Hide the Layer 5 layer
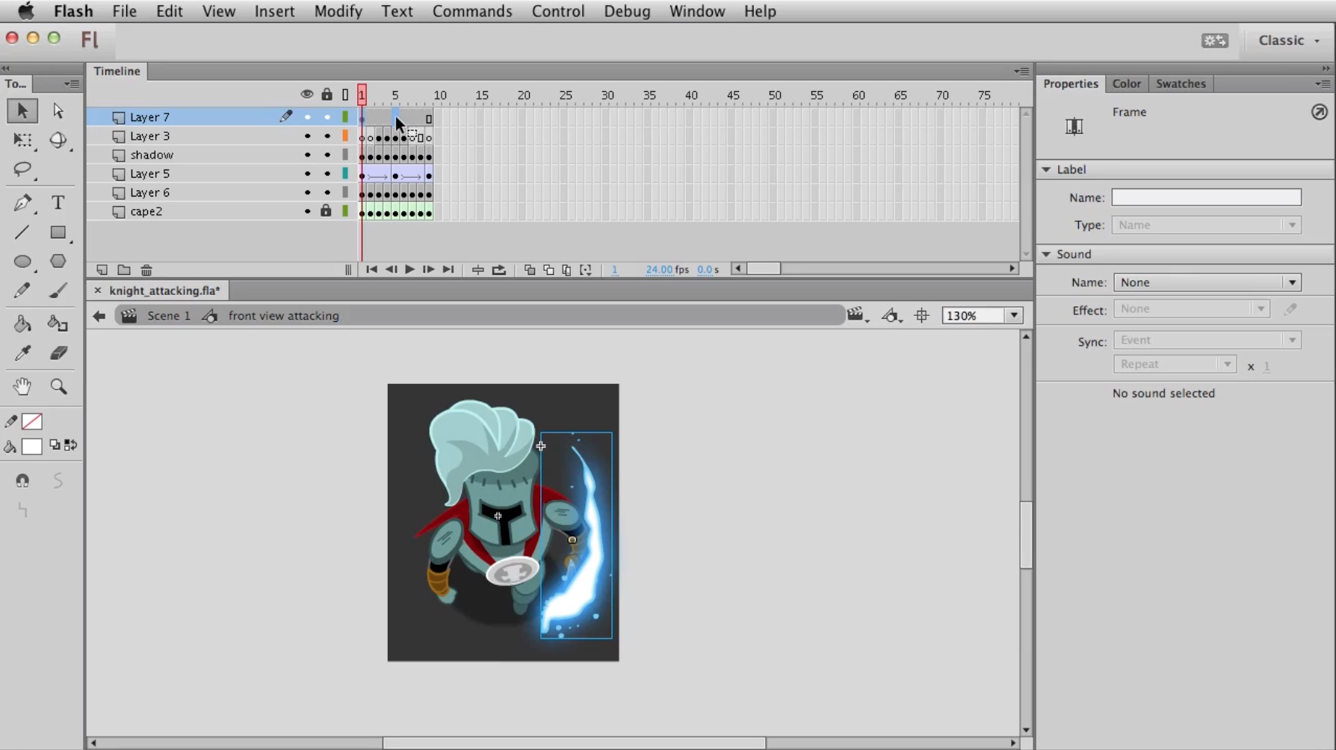The height and width of the screenshot is (750, 1336). [x=307, y=173]
